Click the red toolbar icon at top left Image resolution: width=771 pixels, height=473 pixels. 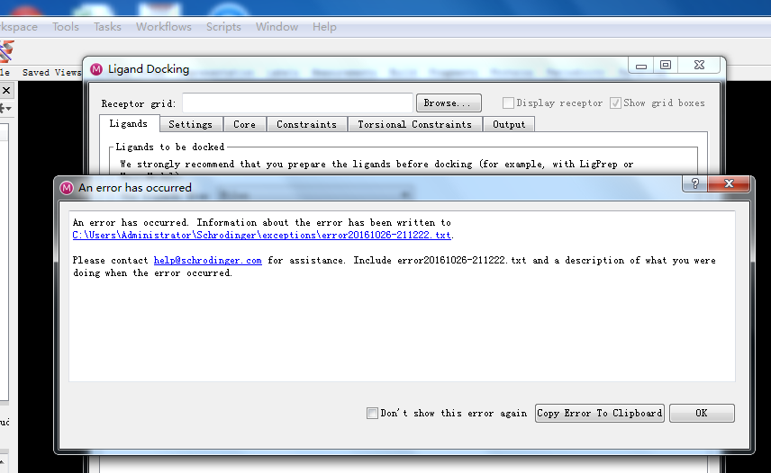6,51
